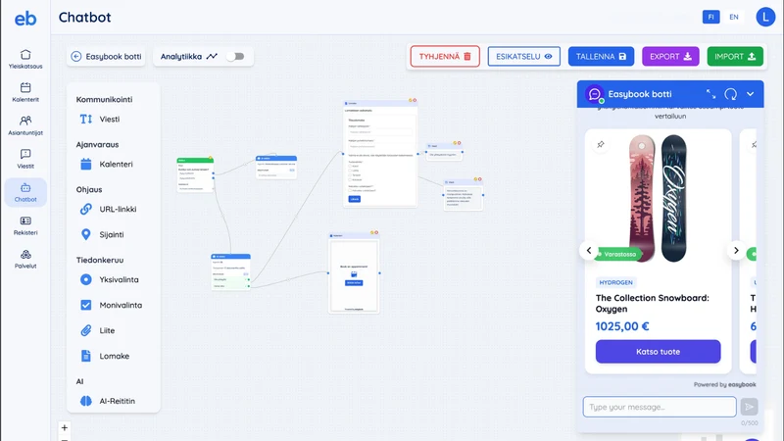The width and height of the screenshot is (784, 441).
Task: Select the calendar booking node on canvas
Action: 354,273
